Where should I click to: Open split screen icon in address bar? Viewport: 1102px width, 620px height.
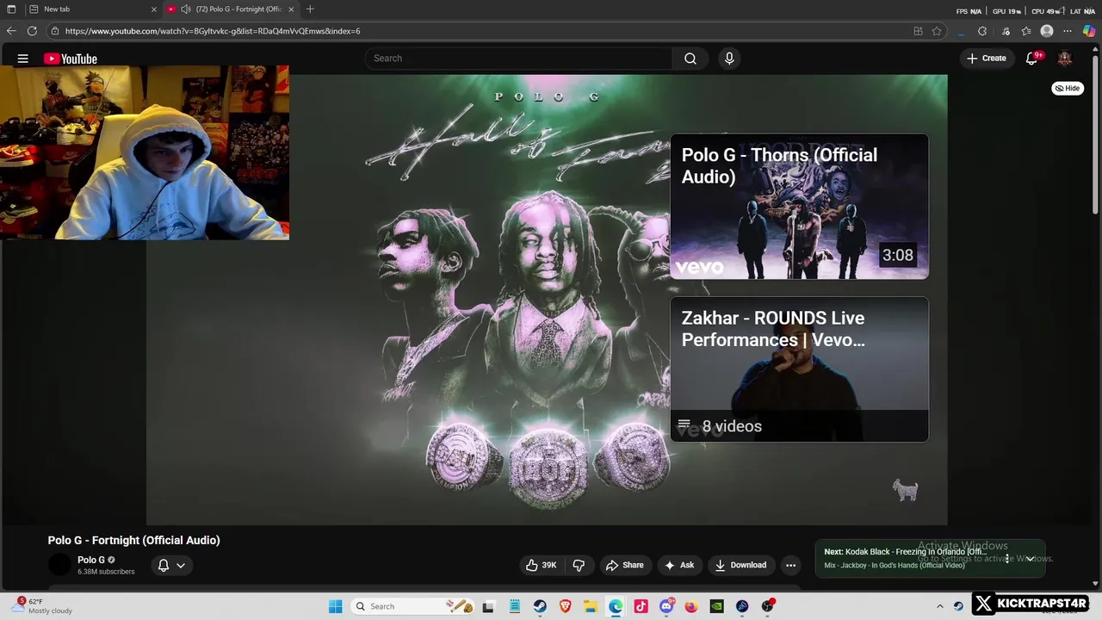918,31
